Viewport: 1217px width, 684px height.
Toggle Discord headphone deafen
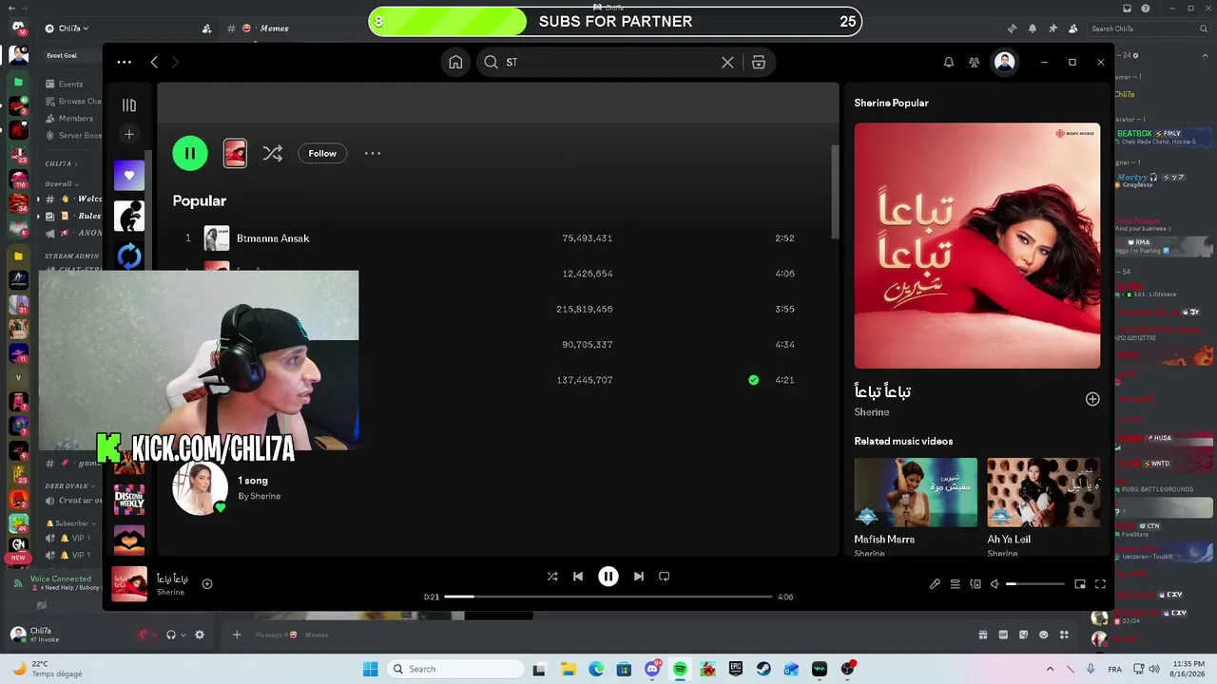171,635
